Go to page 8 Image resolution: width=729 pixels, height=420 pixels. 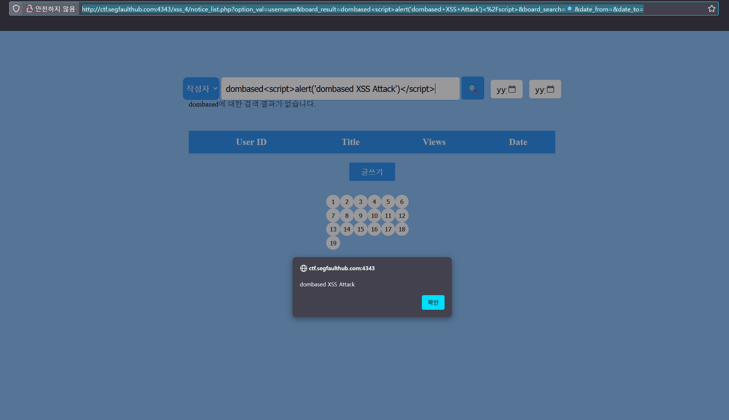tap(347, 216)
